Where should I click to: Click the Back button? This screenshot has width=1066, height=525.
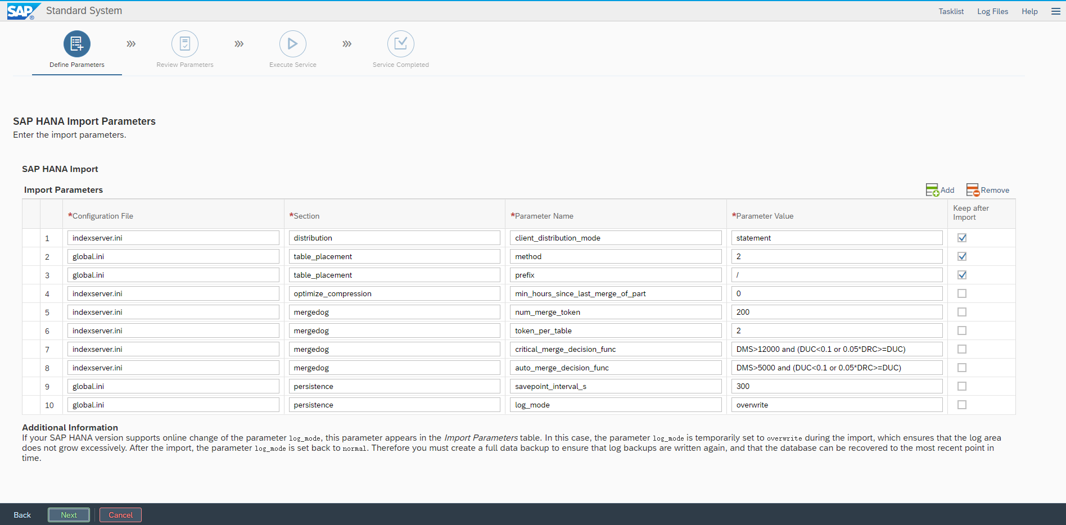[22, 515]
